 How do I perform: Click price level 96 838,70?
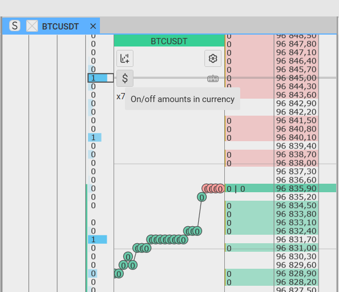coord(296,155)
